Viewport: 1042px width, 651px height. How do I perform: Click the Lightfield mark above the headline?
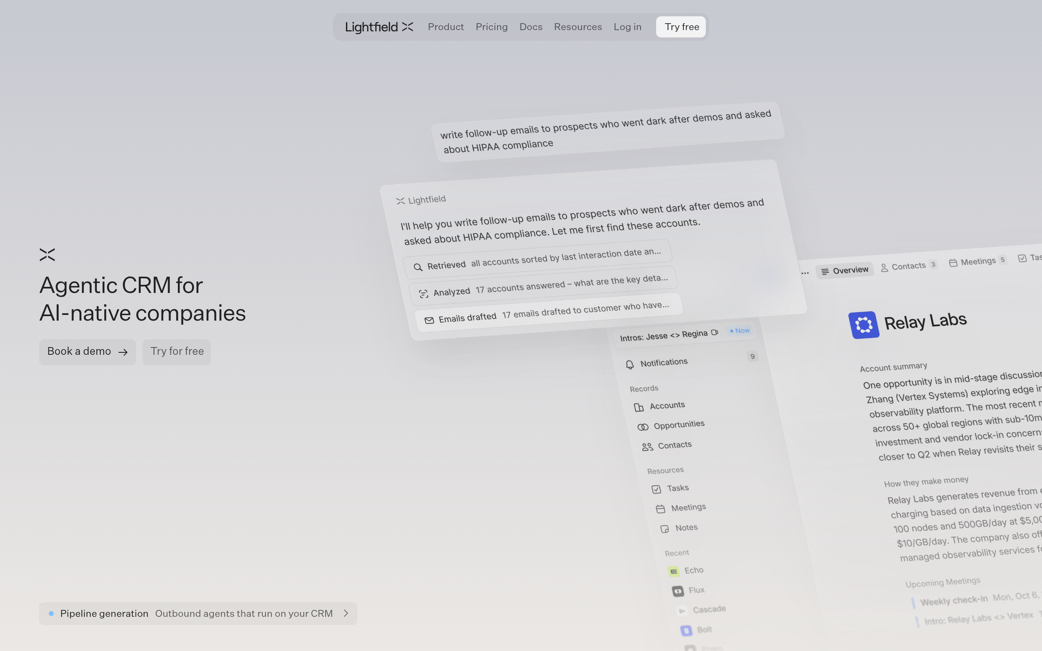tap(47, 254)
